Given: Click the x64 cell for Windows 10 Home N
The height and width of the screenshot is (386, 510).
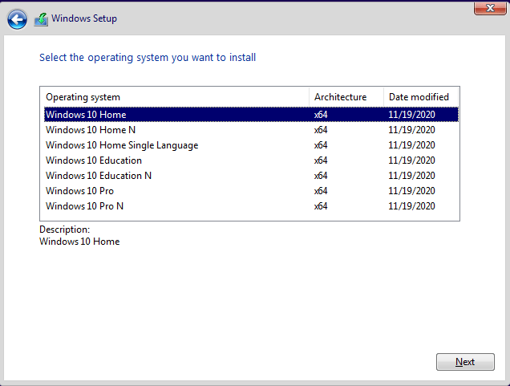Looking at the screenshot, I should tap(321, 130).
